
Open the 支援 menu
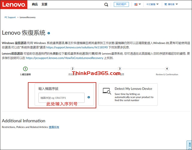[x=44, y=4]
